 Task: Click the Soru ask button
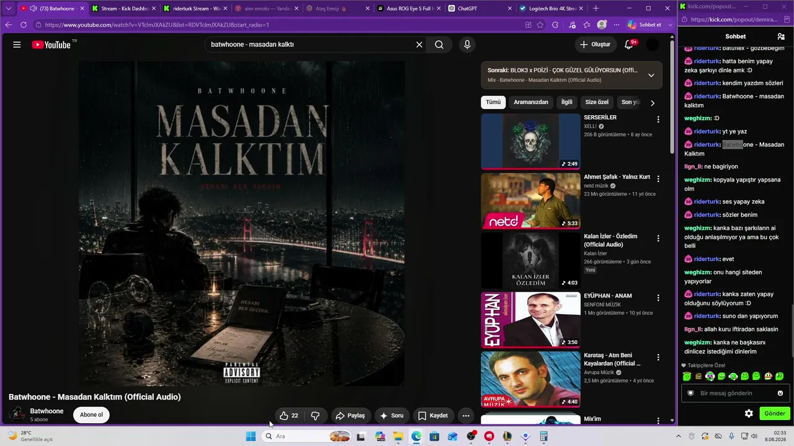tap(391, 416)
